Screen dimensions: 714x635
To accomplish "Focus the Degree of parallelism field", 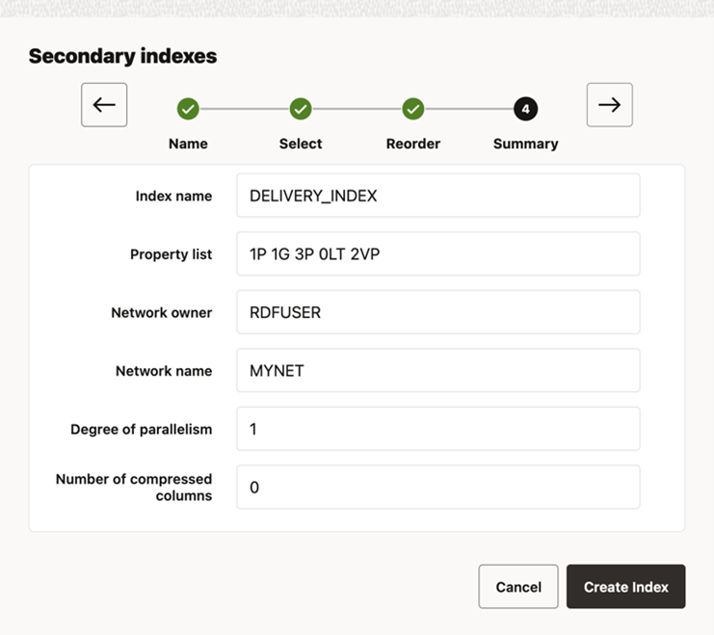I will (x=437, y=429).
